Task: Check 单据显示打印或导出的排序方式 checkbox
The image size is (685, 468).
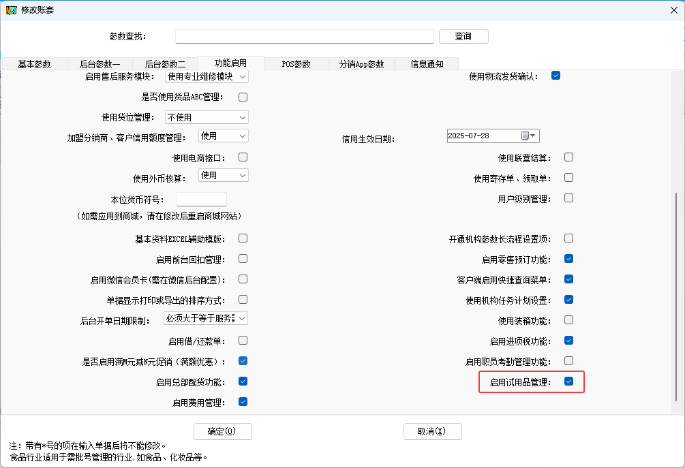Action: (x=243, y=300)
